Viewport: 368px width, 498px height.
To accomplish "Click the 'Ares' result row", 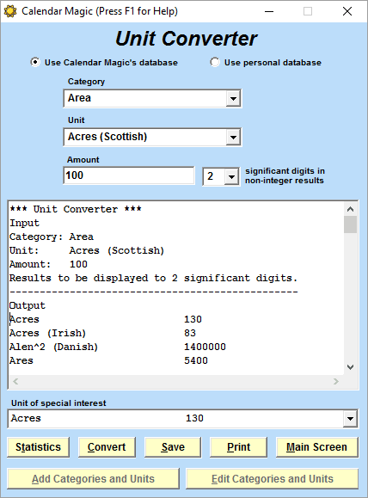I will pos(108,360).
